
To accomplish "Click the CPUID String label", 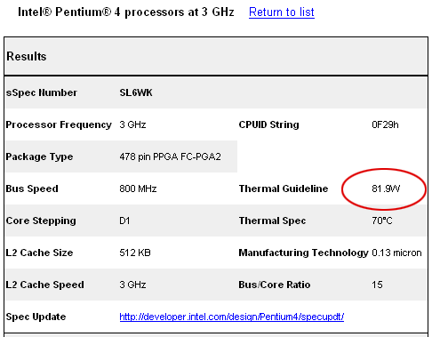I will point(268,124).
